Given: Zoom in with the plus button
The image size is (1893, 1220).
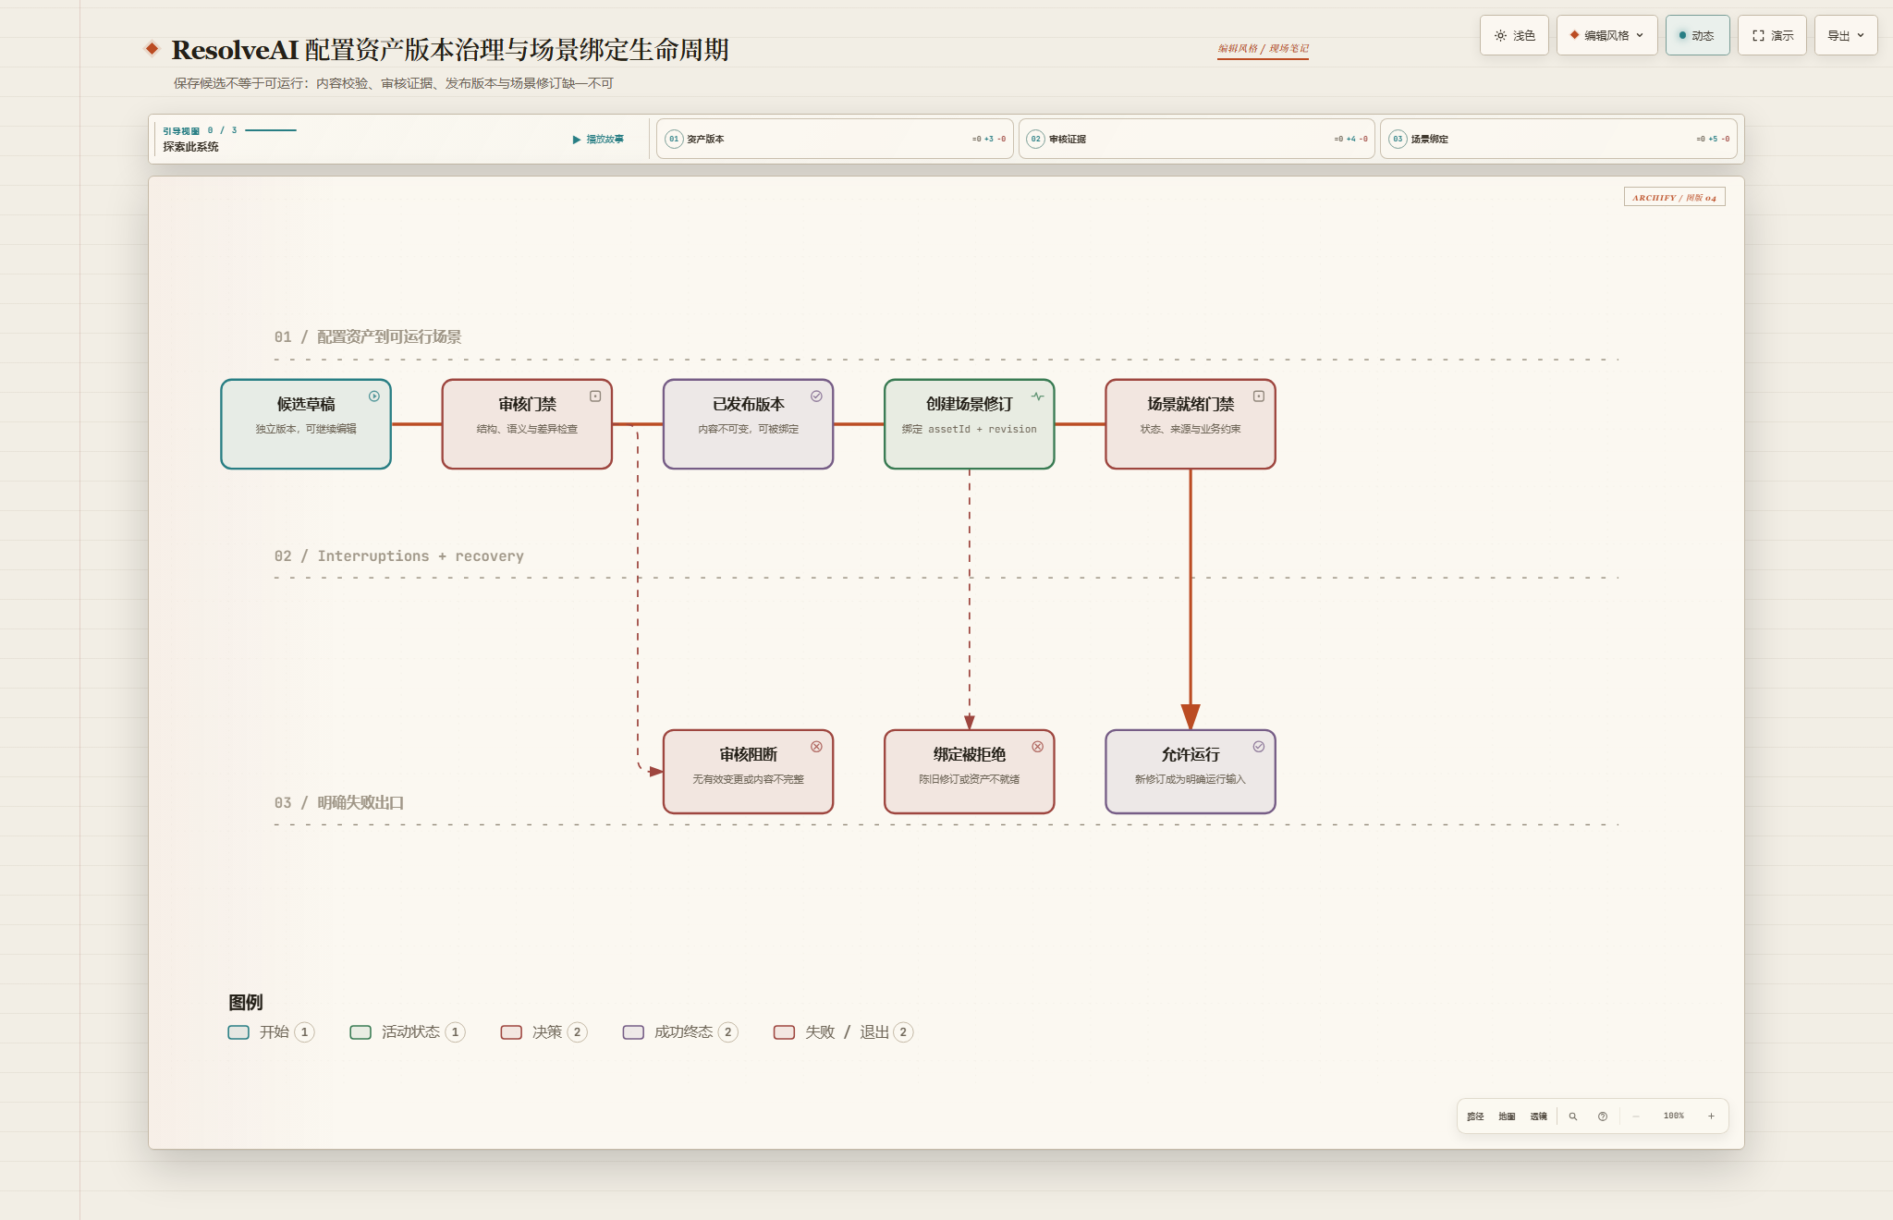Looking at the screenshot, I should 1711,1116.
